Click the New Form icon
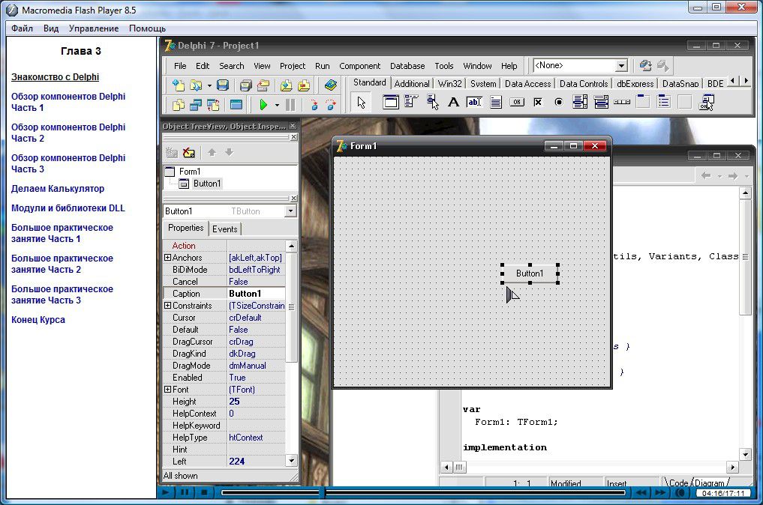 (x=236, y=104)
